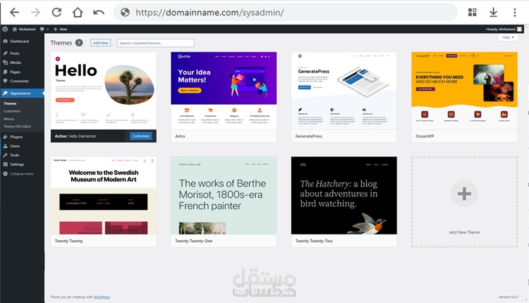The image size is (529, 303).
Task: Open Theme File Editor submenu item
Action: click(x=17, y=126)
